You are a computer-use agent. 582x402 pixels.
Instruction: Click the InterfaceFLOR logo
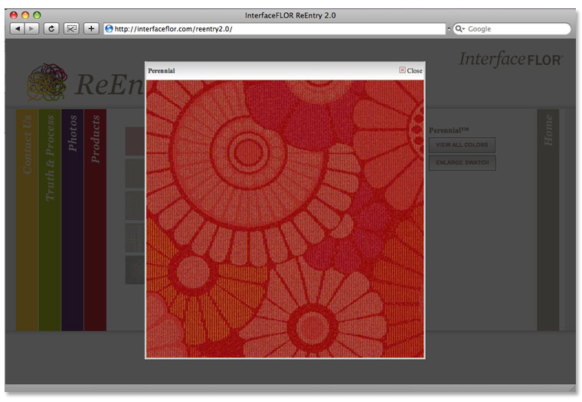click(x=511, y=60)
